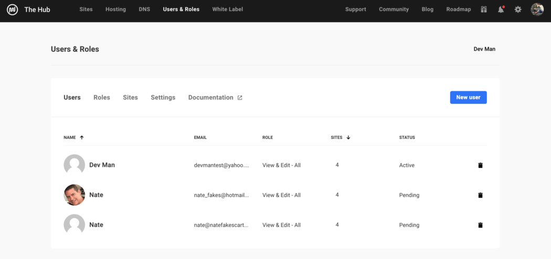Click the WPMU DEV logo icon
Image resolution: width=551 pixels, height=259 pixels.
click(12, 9)
